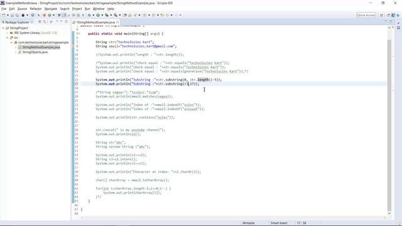
Task: Toggle Link with Editor in Package Explorer
Action: click(45, 22)
